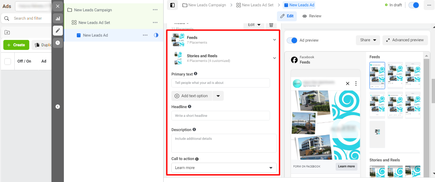This screenshot has height=182, width=435.
Task: Select New Leads Campaign in the tree
Action: click(93, 10)
